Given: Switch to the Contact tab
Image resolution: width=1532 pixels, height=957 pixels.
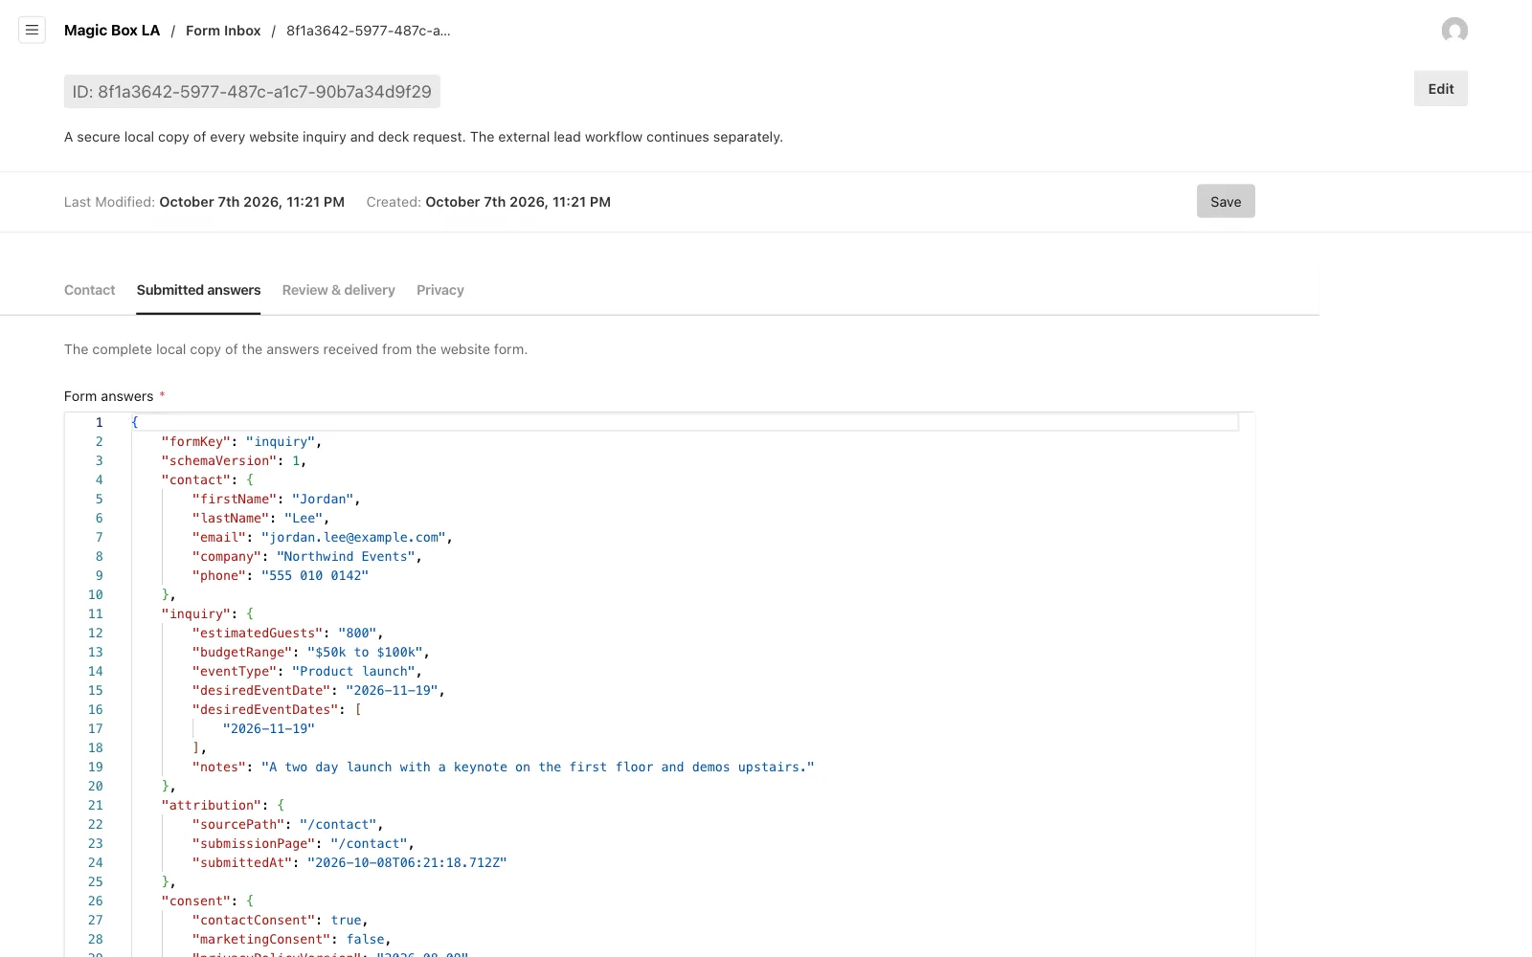Looking at the screenshot, I should point(89,290).
